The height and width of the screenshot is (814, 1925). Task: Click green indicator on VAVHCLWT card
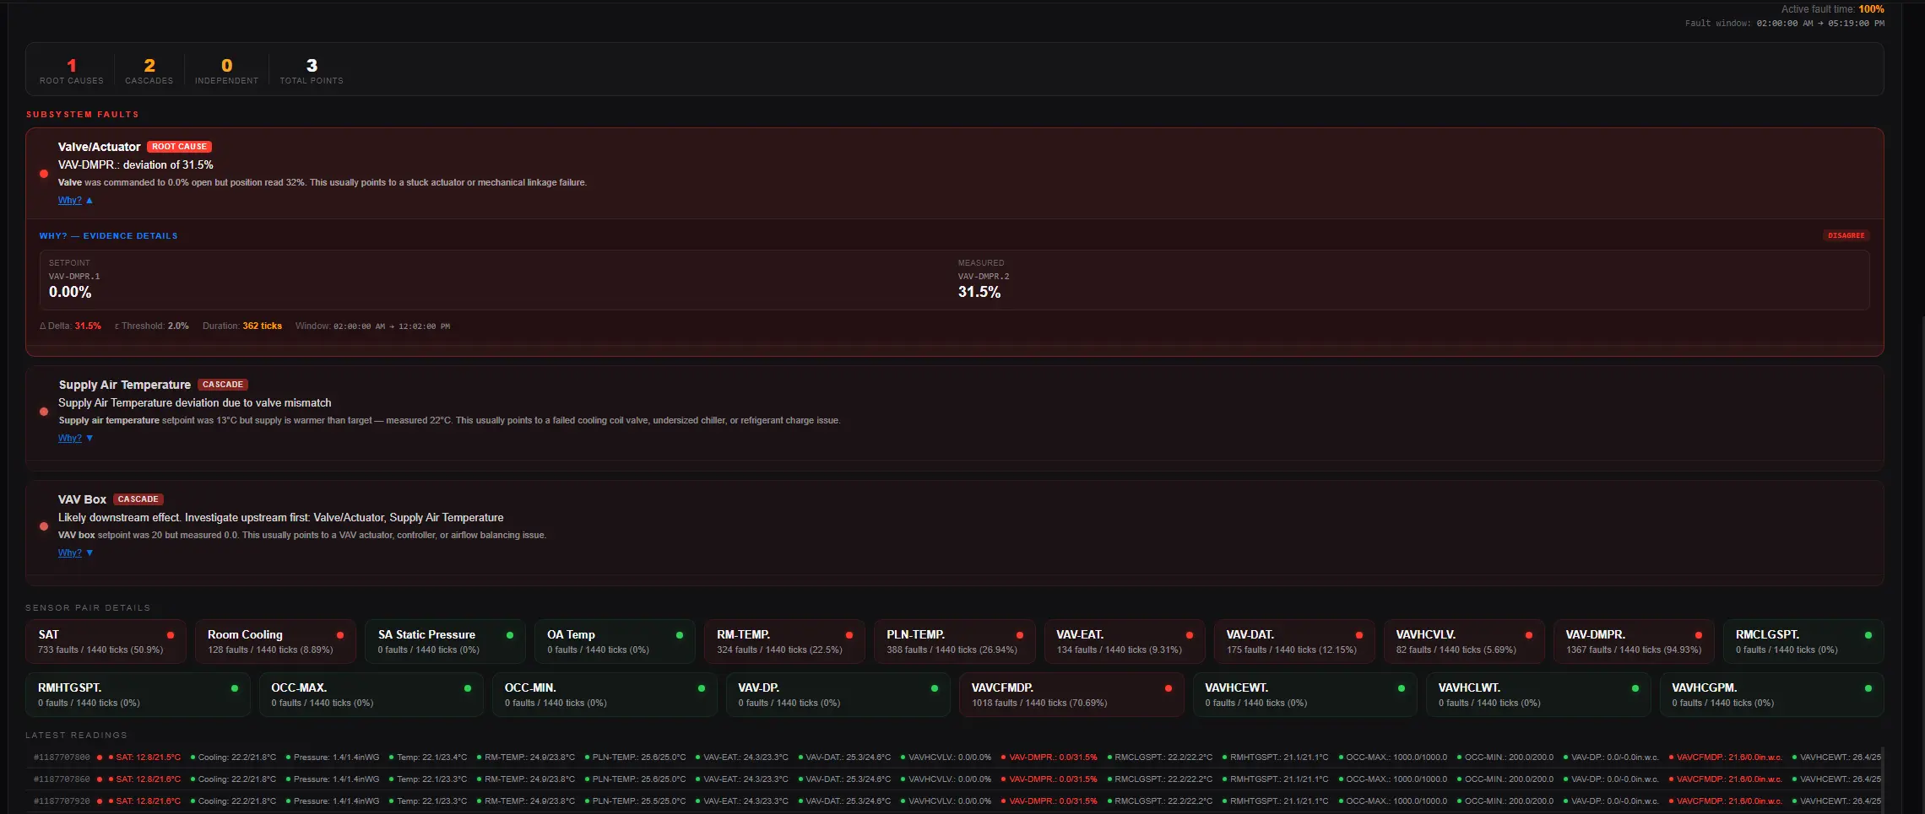point(1635,688)
